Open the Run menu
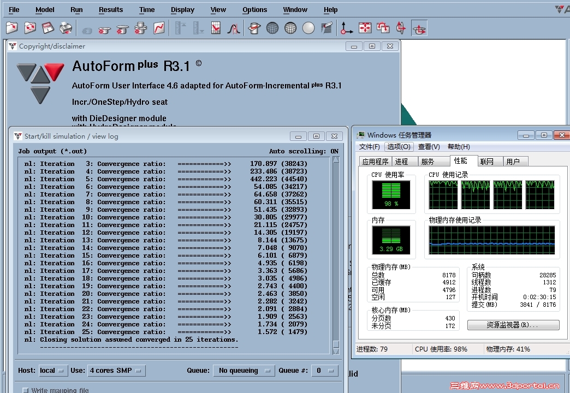The width and height of the screenshot is (570, 393). click(76, 10)
